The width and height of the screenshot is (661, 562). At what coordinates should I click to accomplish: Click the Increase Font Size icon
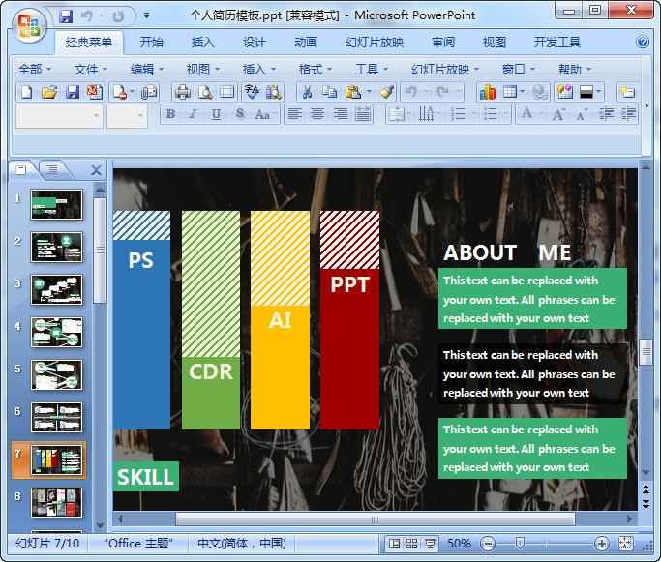click(559, 114)
